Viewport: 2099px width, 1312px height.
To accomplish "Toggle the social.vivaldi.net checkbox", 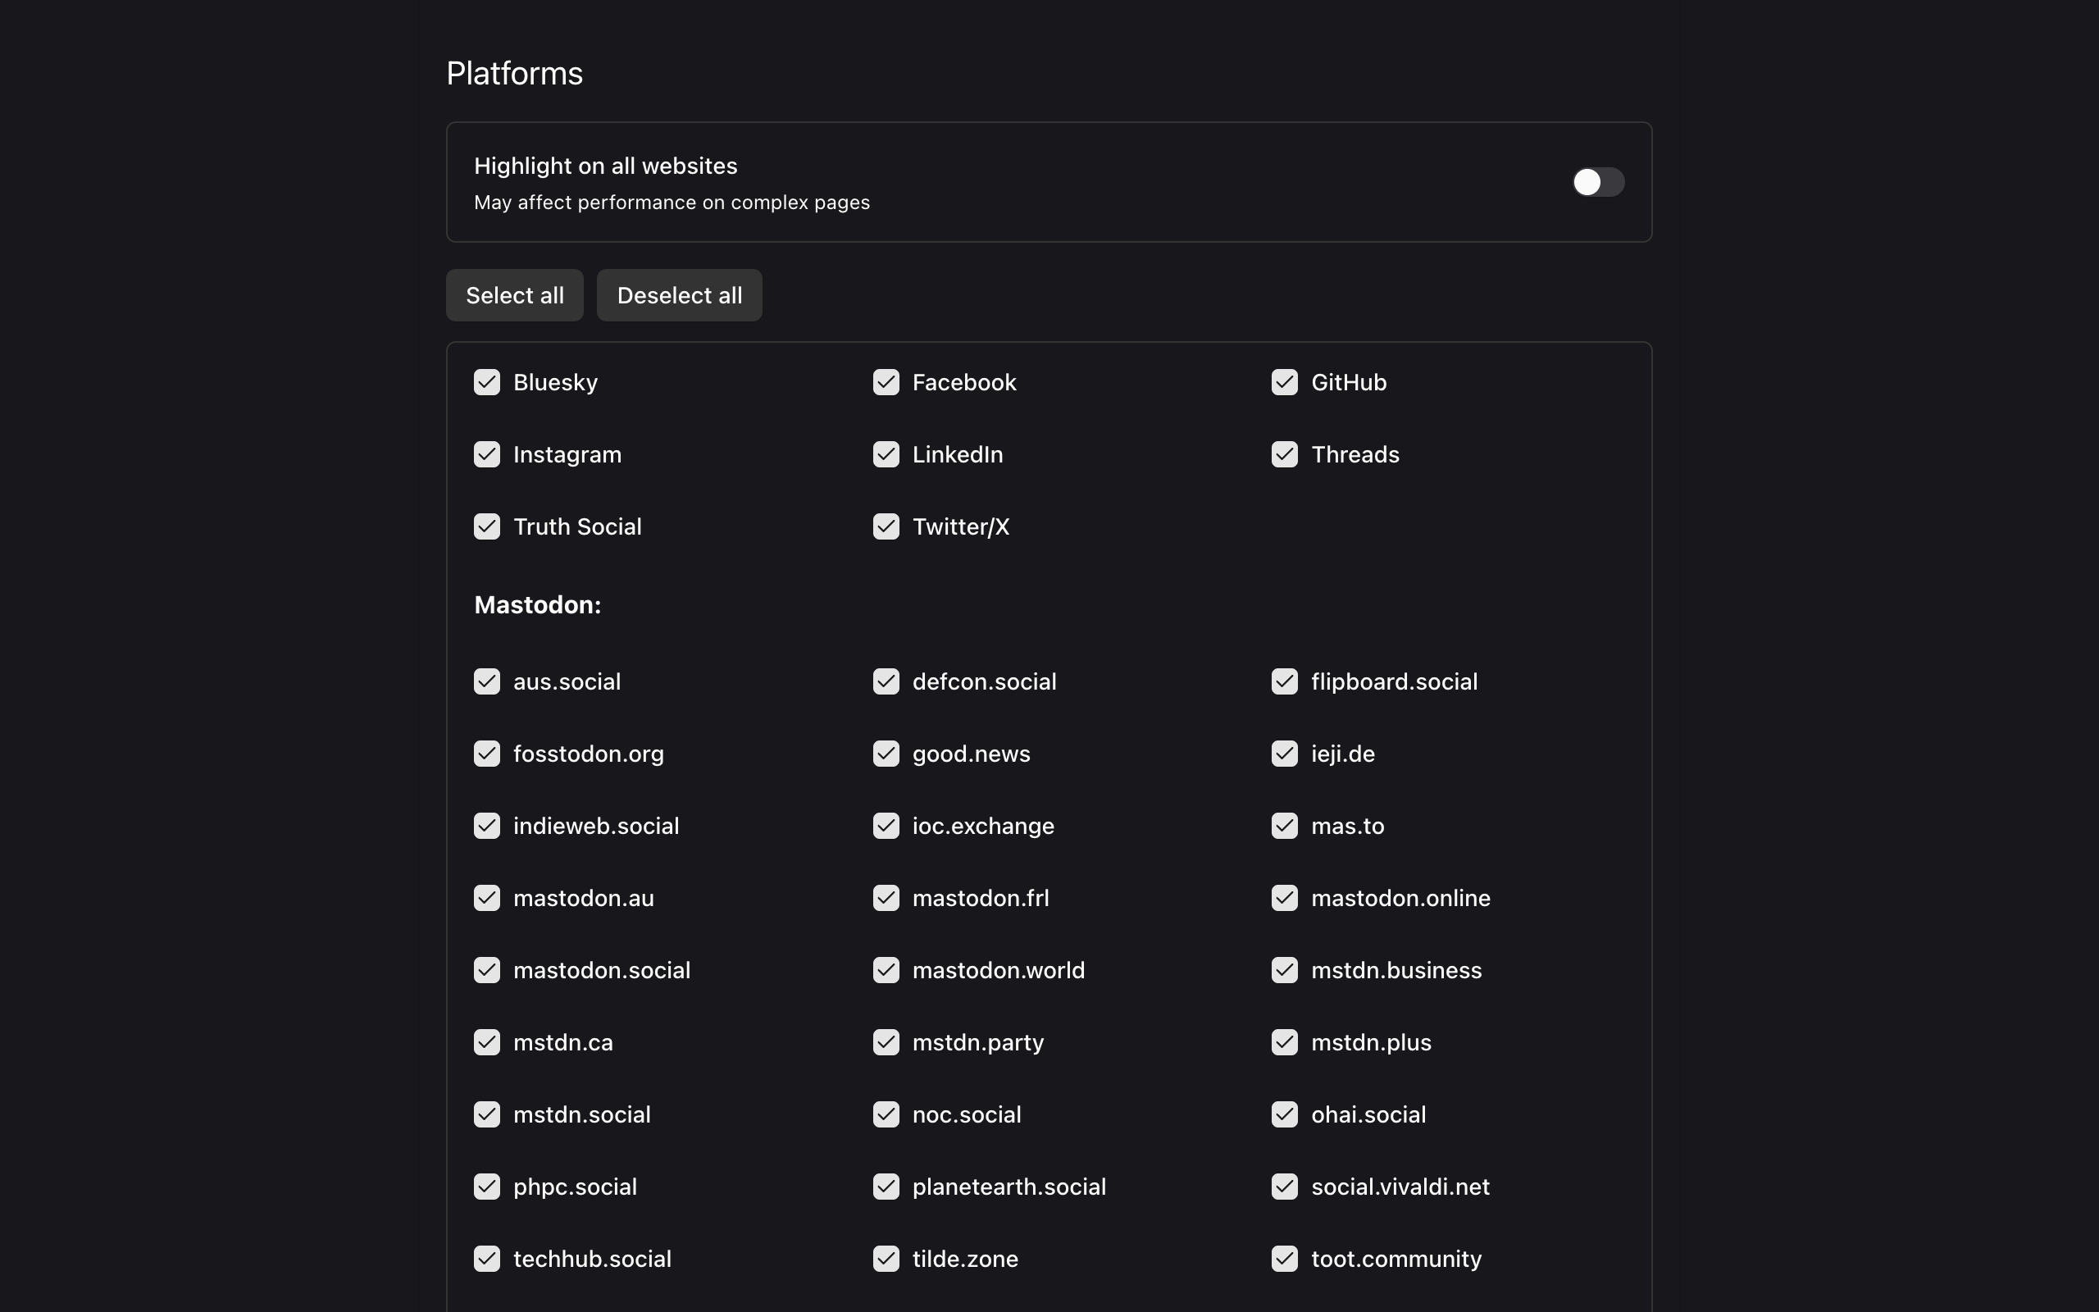I will [x=1285, y=1186].
